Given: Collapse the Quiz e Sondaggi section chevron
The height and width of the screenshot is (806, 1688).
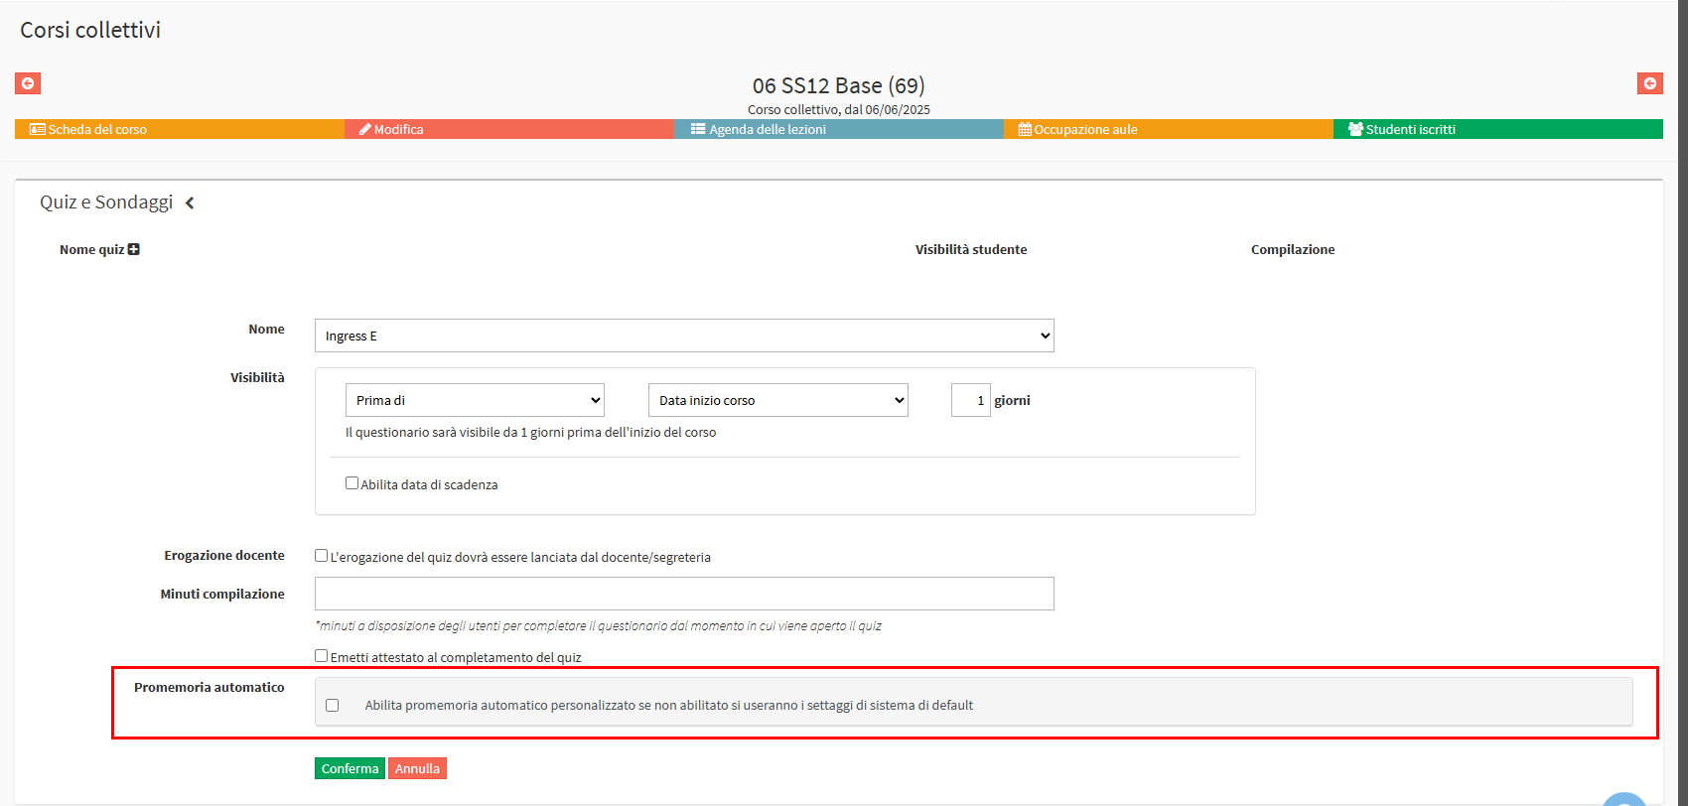Looking at the screenshot, I should [190, 202].
